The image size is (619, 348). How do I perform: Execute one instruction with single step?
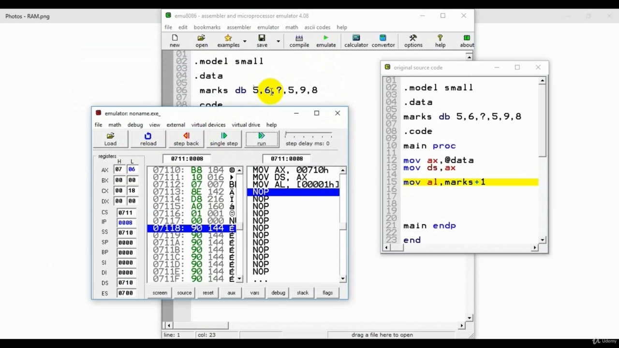coord(223,139)
